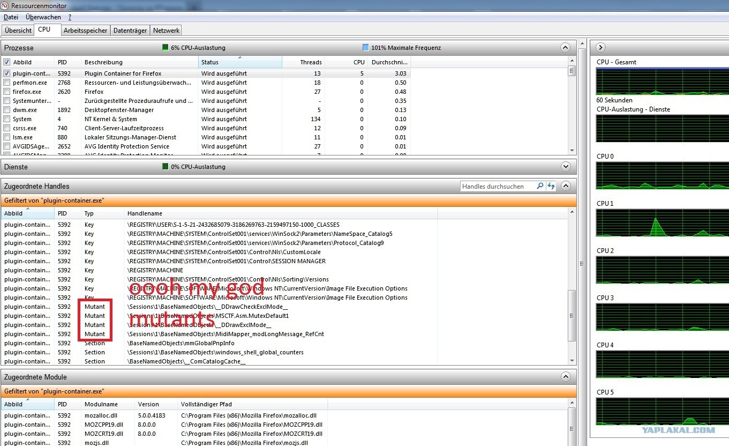Viewport: 729px width, 446px height.
Task: Sort handles by the Typ column
Action: 102,213
